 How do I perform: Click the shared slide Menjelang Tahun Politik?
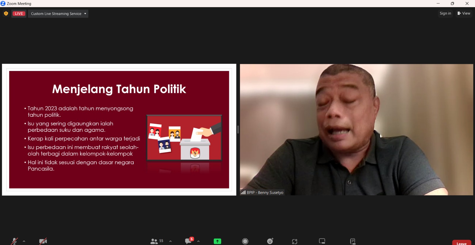point(119,129)
